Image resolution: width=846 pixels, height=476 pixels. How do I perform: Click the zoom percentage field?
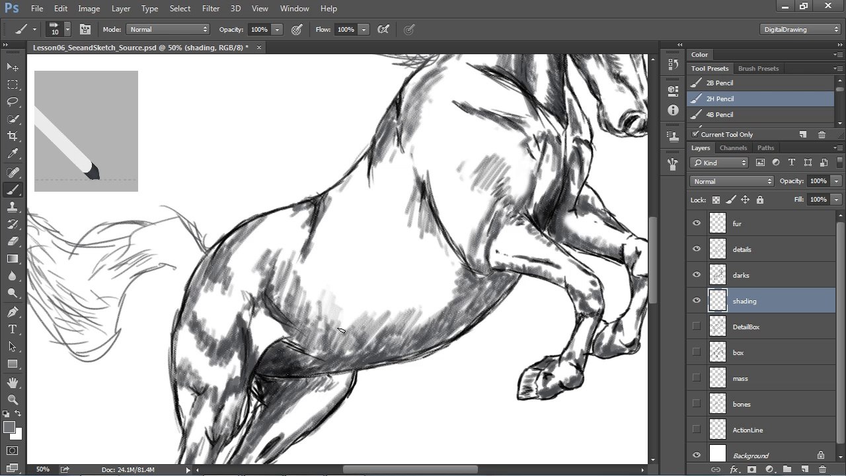pyautogui.click(x=43, y=469)
